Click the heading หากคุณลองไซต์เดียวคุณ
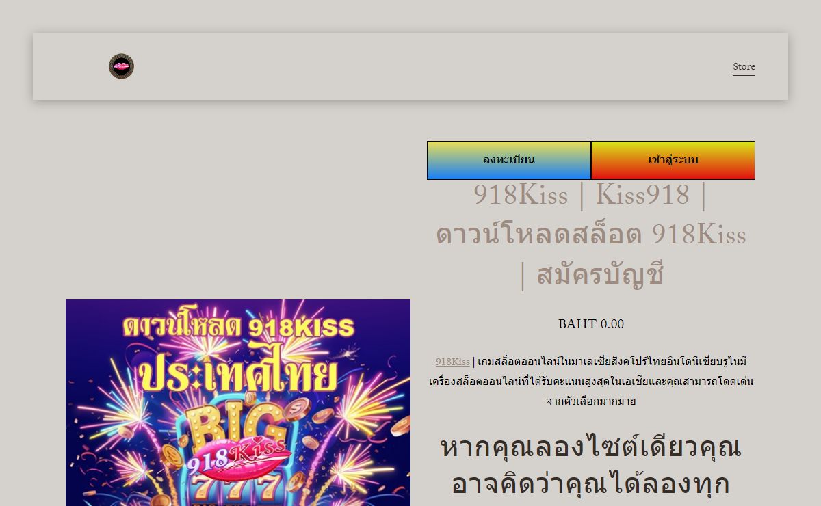 (591, 466)
